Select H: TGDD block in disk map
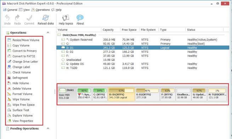This screenshot has height=139, width=232. 217,94
